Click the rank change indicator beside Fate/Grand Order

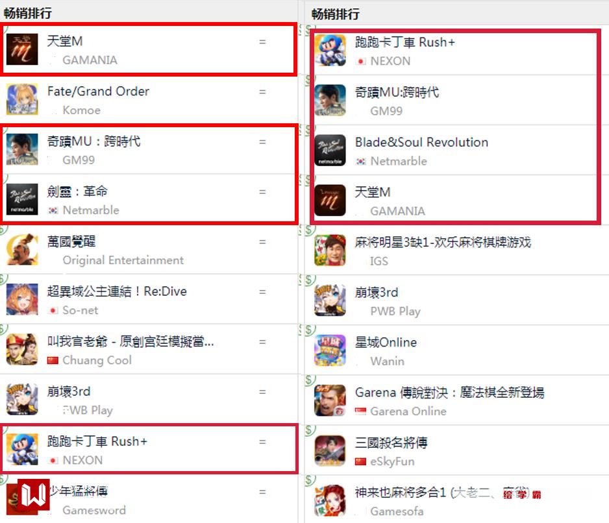[262, 92]
